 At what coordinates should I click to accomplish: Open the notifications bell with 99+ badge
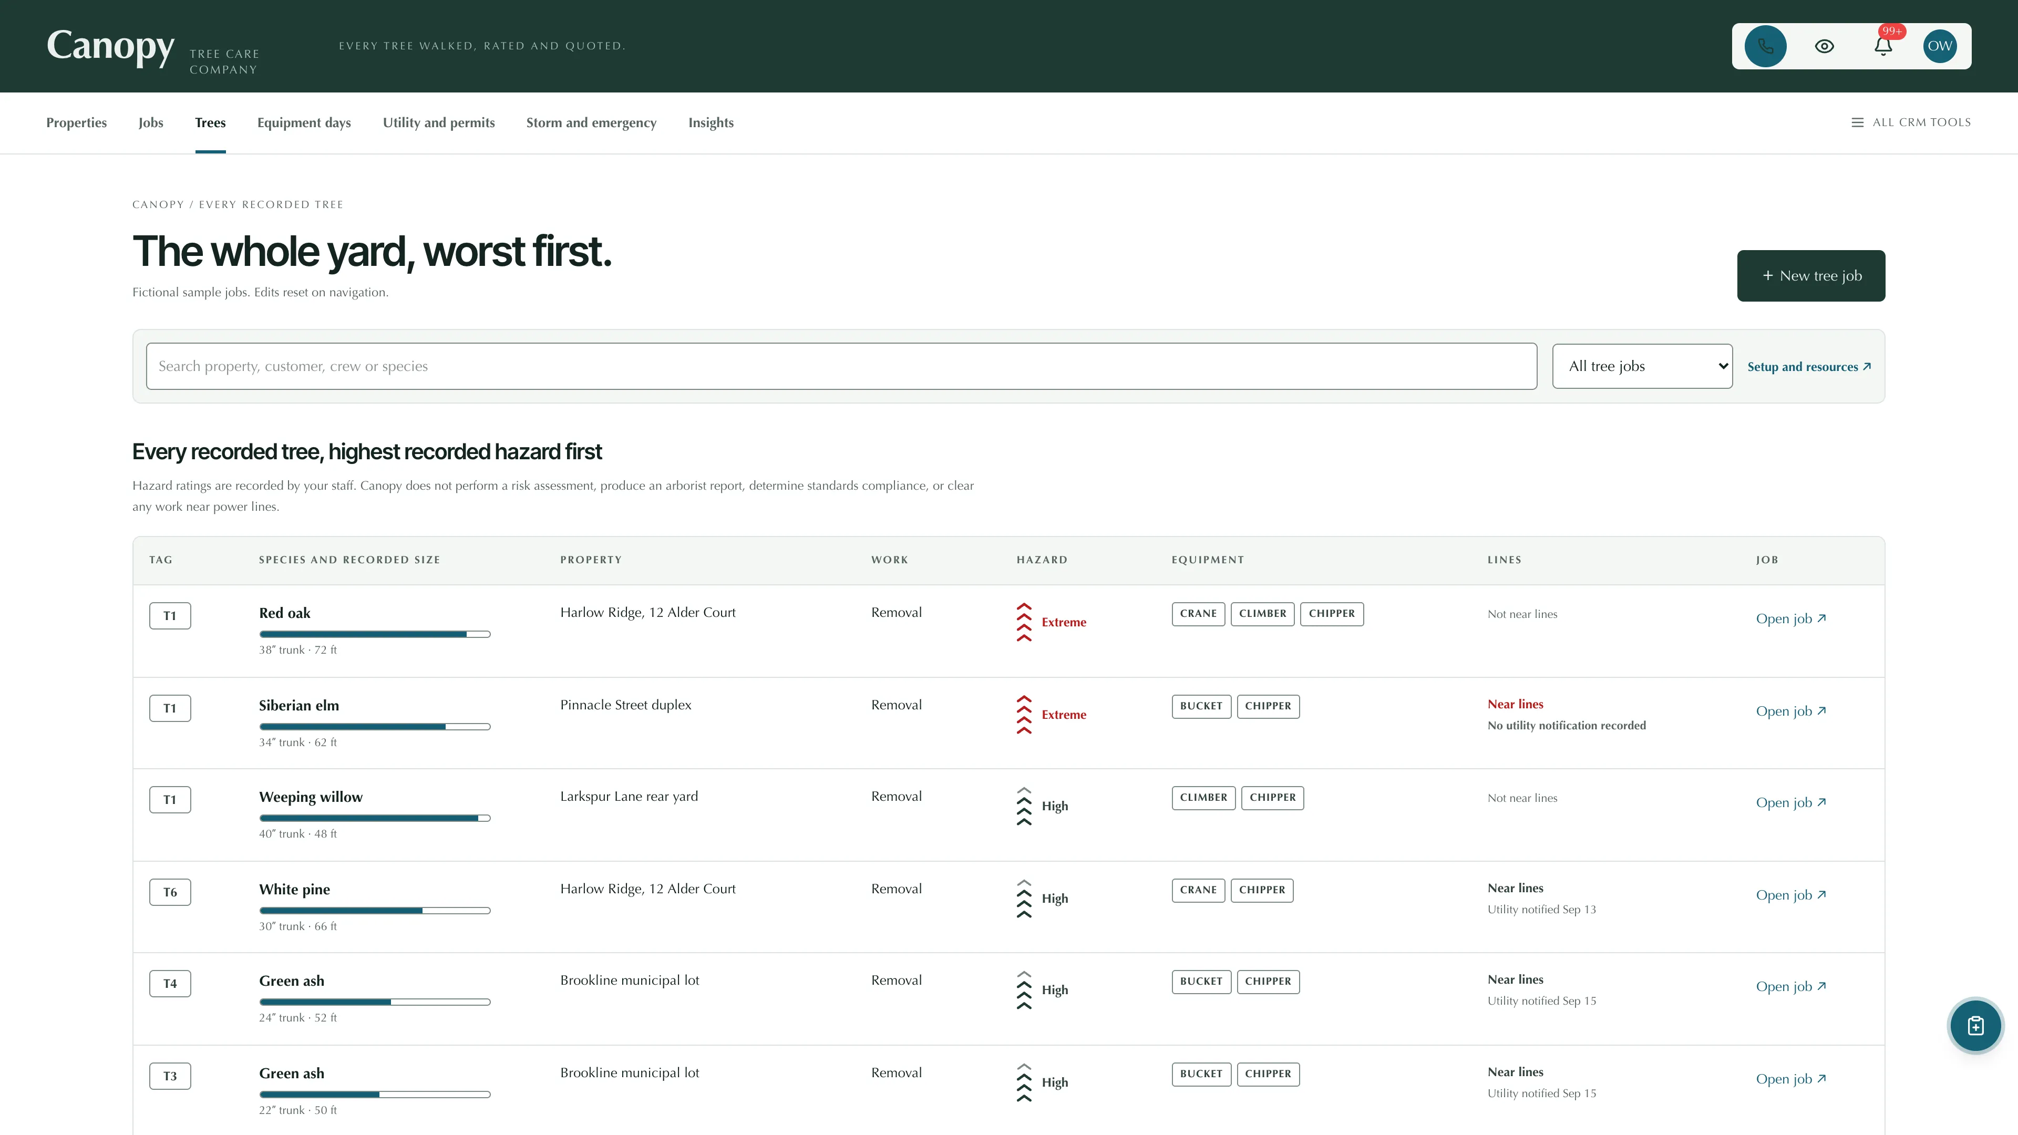pyautogui.click(x=1883, y=46)
